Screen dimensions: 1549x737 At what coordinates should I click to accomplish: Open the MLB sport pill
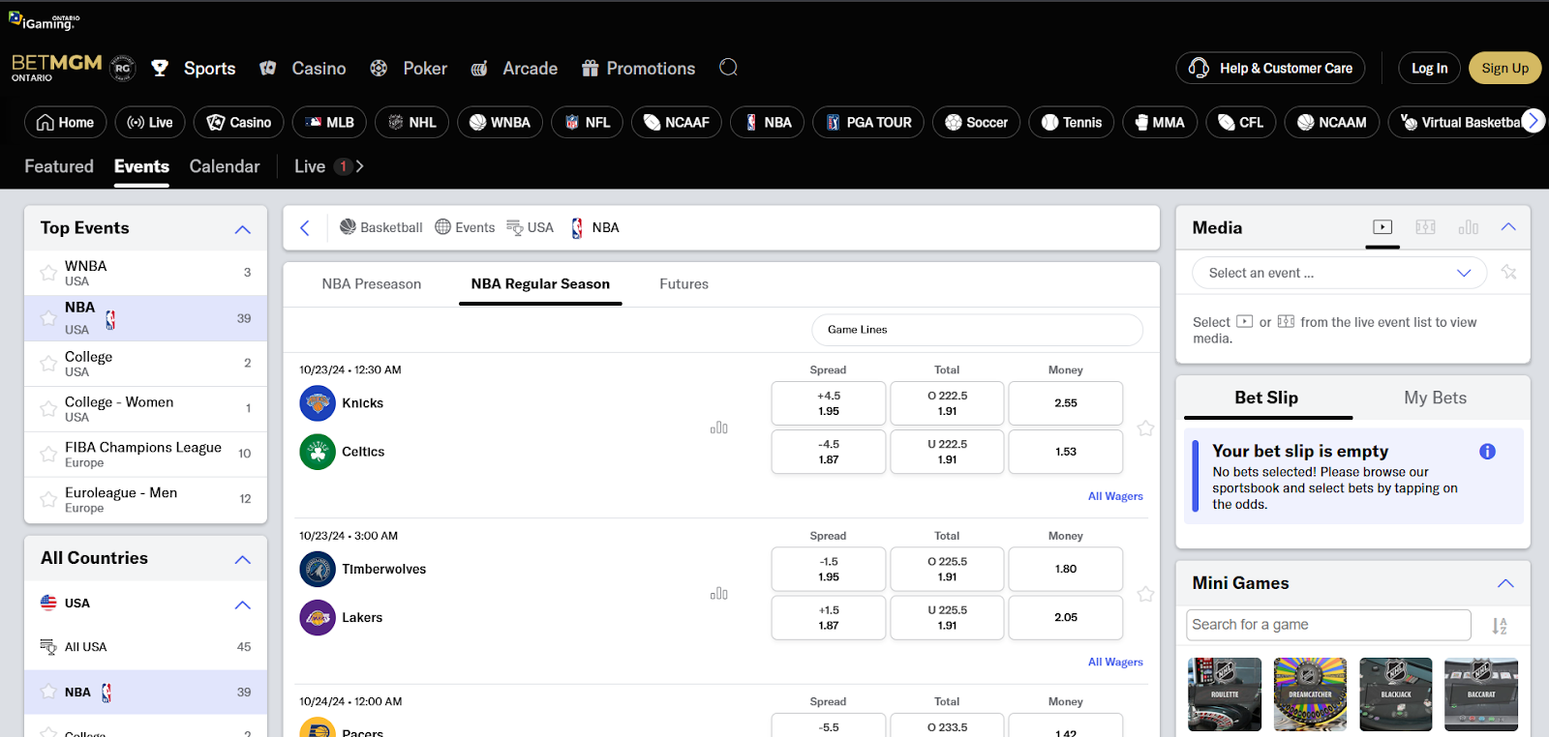[329, 122]
